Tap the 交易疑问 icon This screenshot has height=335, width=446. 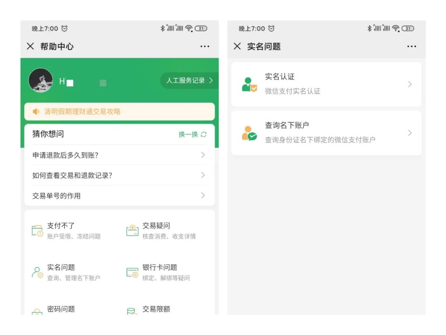132,231
